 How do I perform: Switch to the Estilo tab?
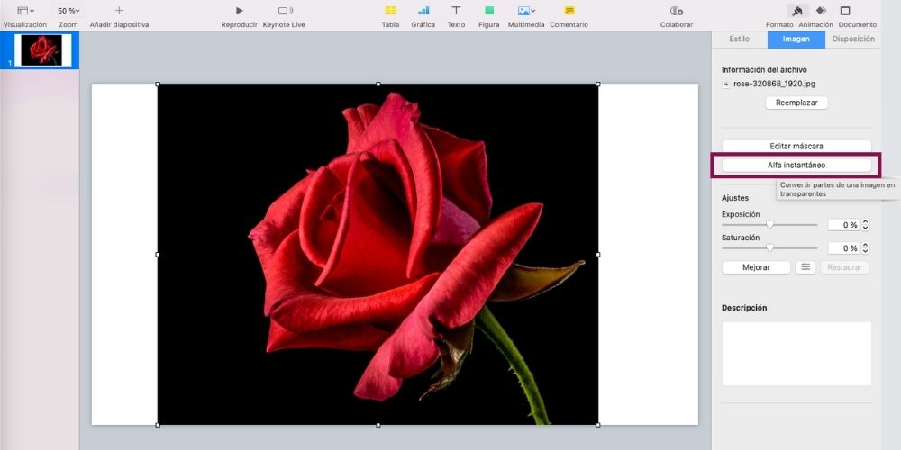click(x=739, y=39)
